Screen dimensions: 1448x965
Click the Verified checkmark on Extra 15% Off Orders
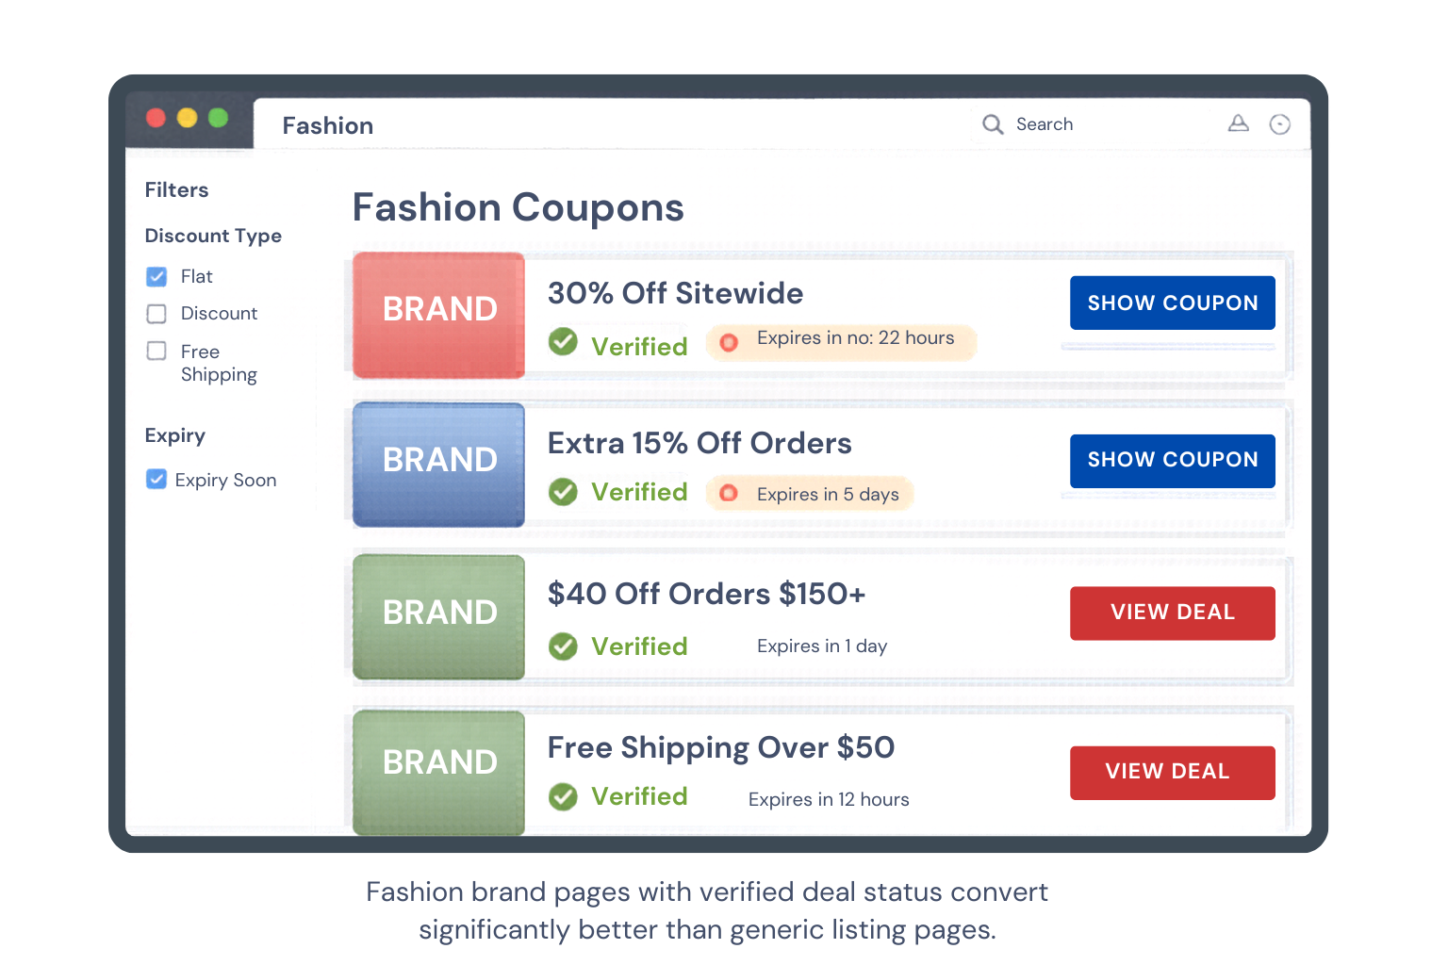coord(564,492)
